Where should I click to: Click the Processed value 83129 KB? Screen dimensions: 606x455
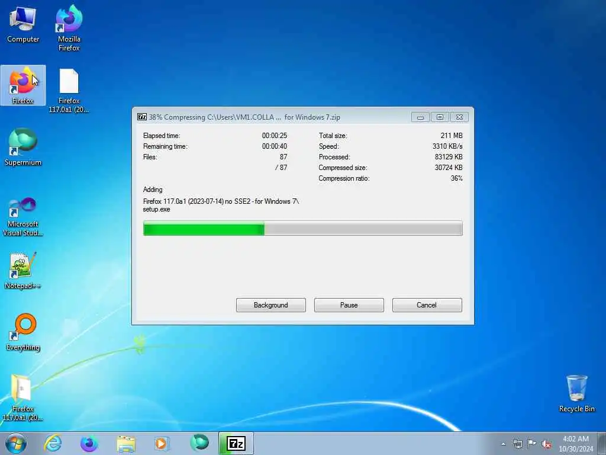click(x=449, y=157)
